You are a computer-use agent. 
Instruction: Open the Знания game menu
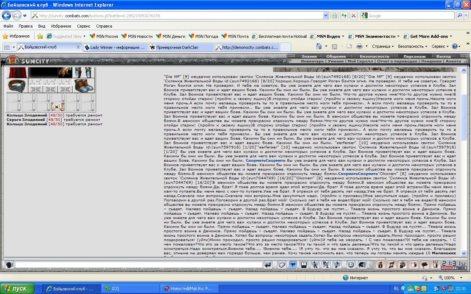pos(309,57)
